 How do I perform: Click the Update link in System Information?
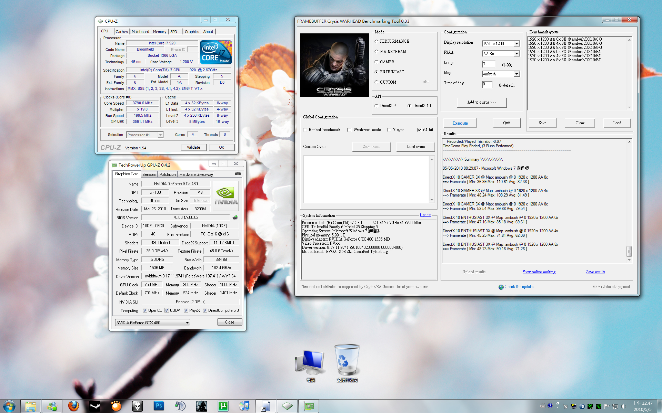coord(425,215)
